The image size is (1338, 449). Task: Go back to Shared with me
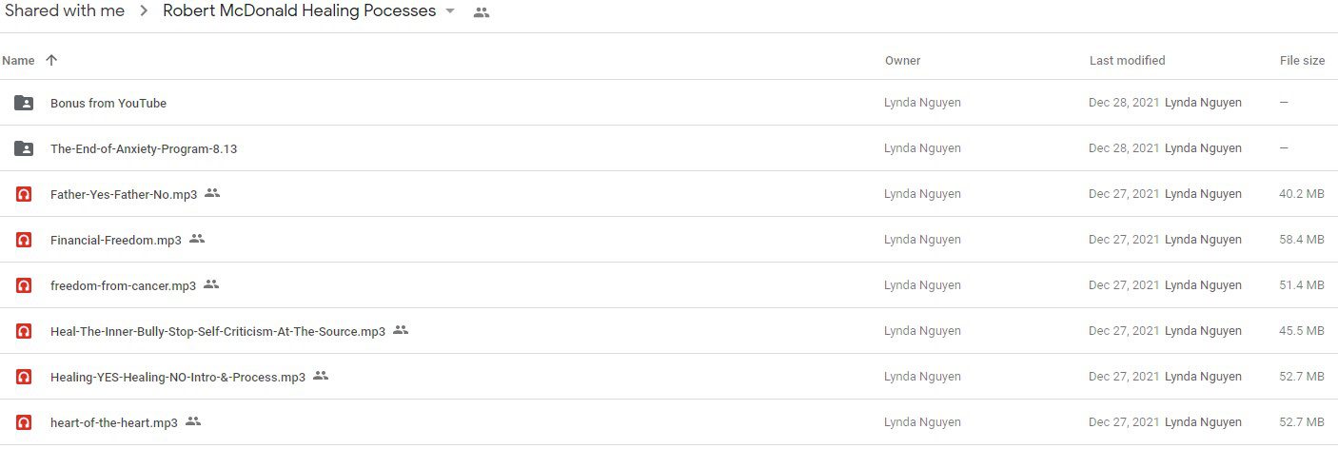click(64, 11)
